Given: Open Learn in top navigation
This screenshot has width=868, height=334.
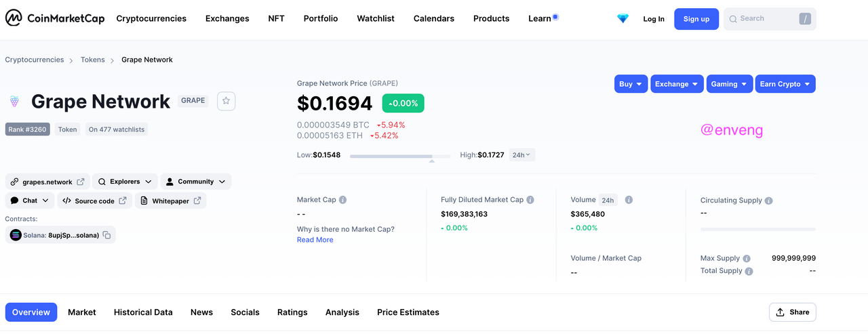Looking at the screenshot, I should (x=540, y=19).
